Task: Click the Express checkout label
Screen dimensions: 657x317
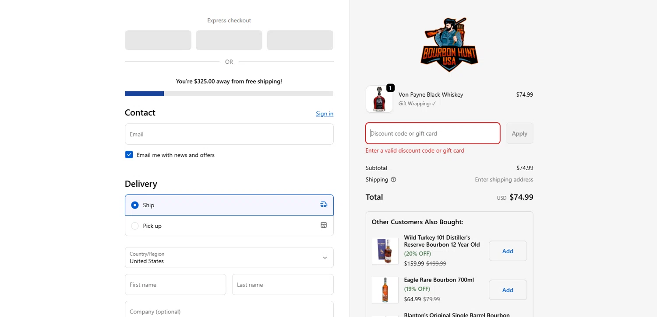Action: click(229, 21)
